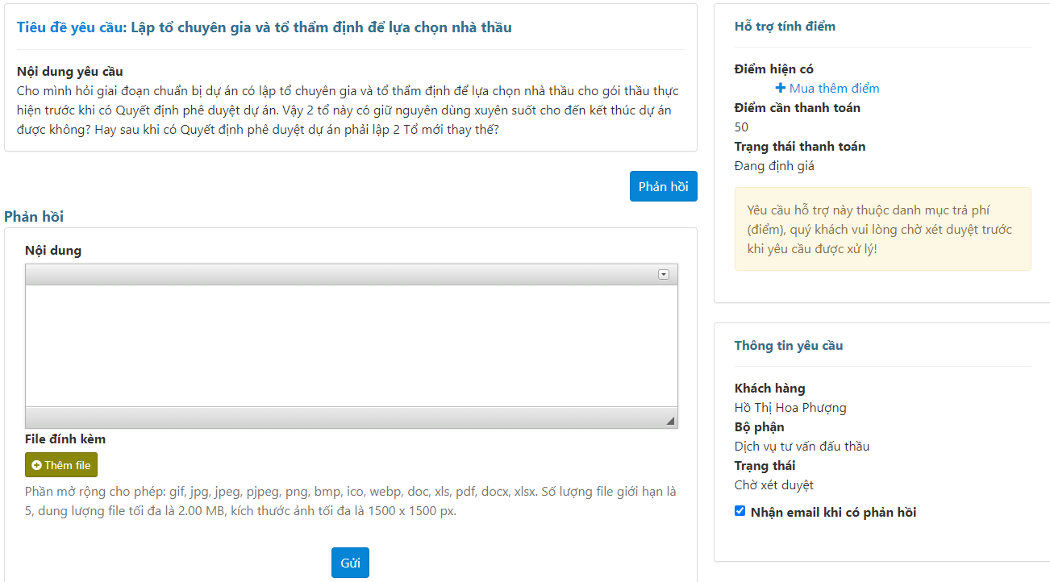Click the blue Phản hồi button
1050x582 pixels.
(663, 186)
